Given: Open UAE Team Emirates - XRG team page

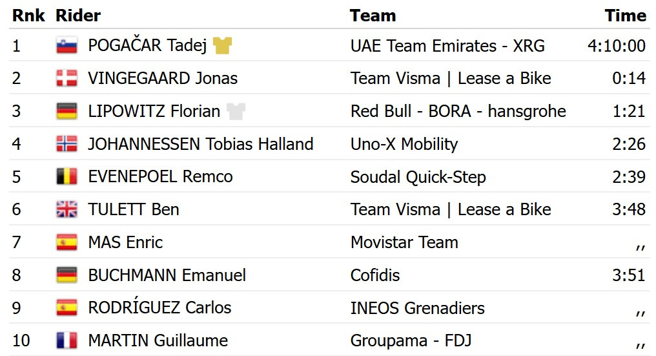Looking at the screenshot, I should pyautogui.click(x=447, y=46).
